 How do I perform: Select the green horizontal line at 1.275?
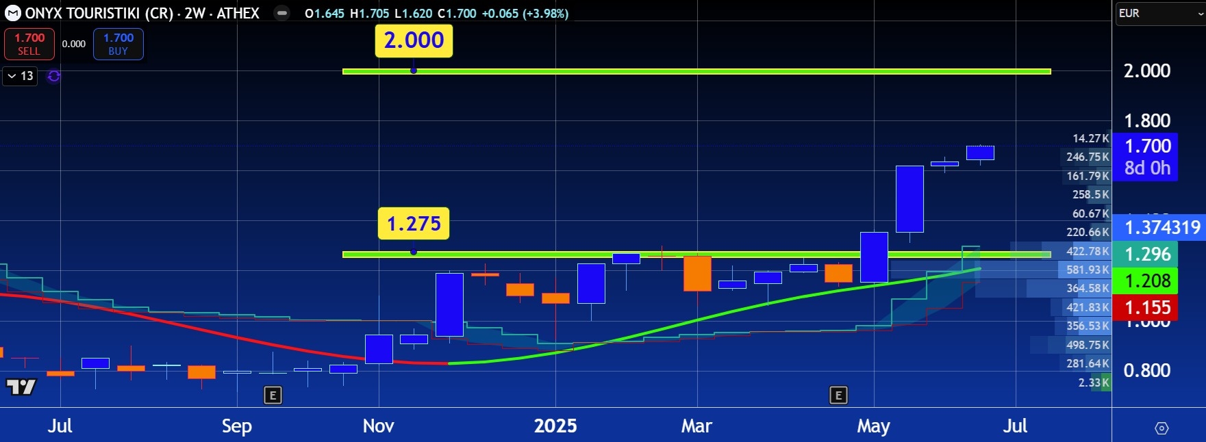(696, 255)
